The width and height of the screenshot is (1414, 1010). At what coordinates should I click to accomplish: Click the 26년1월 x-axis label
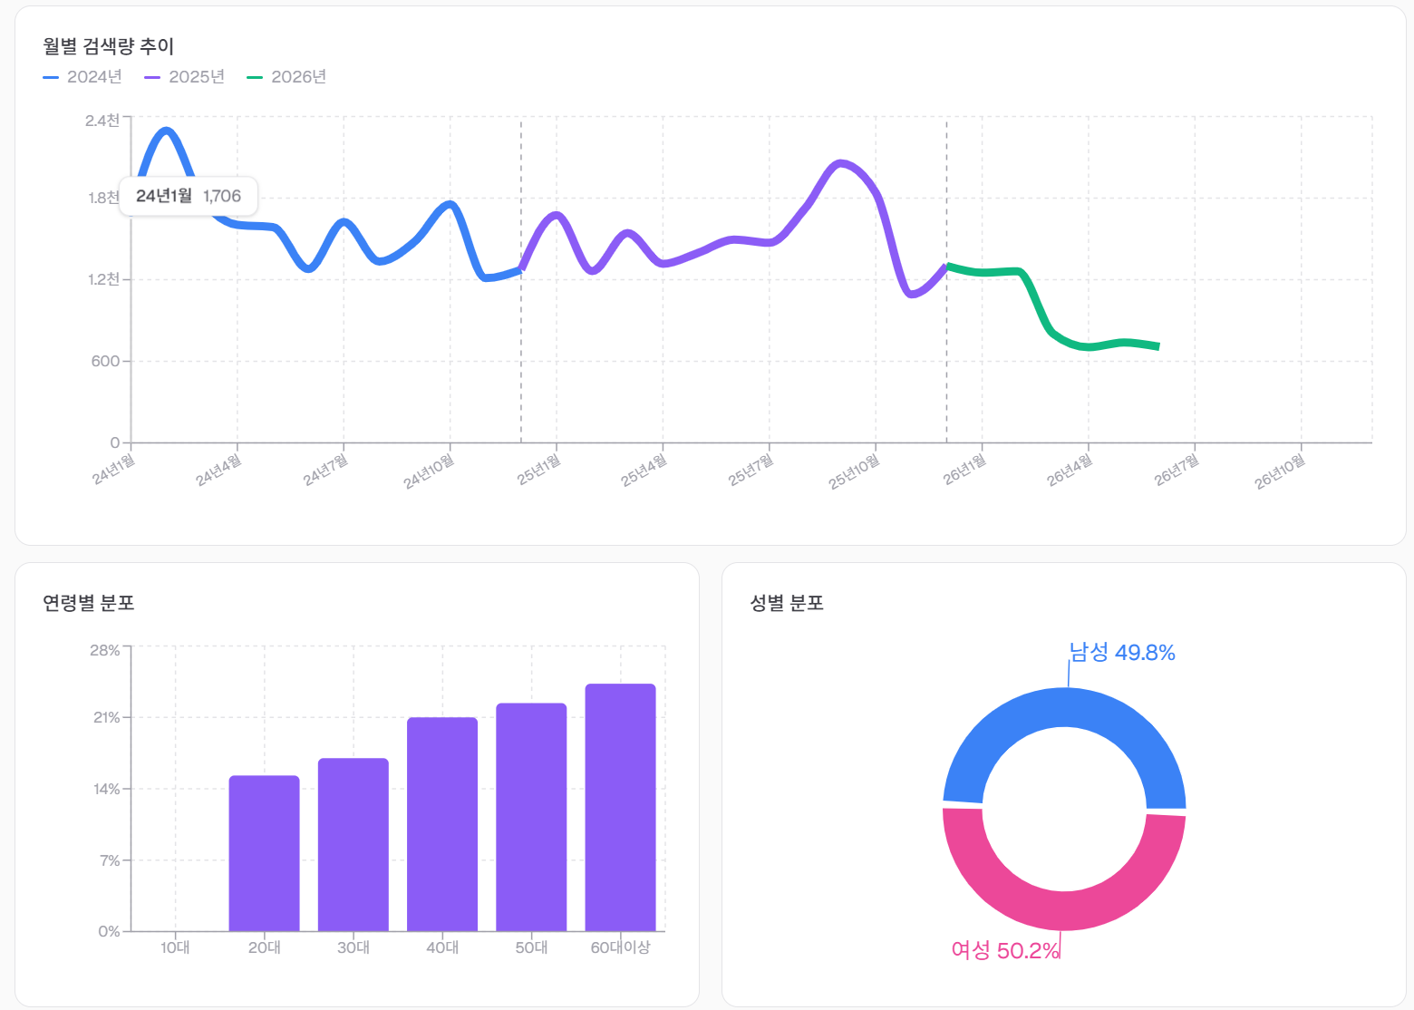[x=964, y=469]
